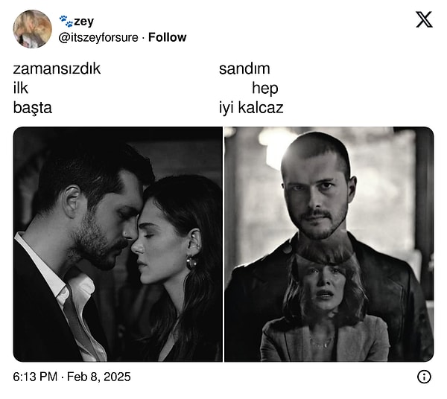447x399 pixels.
Task: Click the word sandım in the tweet
Action: pyautogui.click(x=244, y=68)
